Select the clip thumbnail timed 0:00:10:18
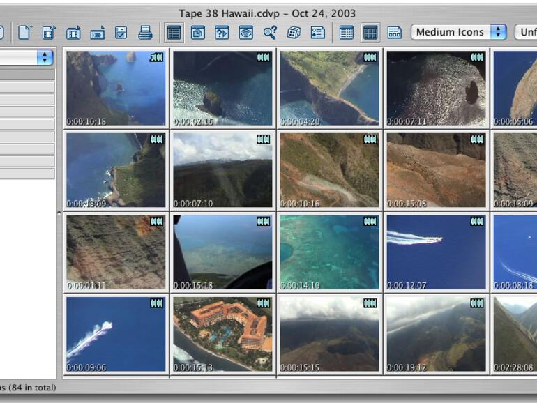Image resolution: width=537 pixels, height=403 pixels. (116, 89)
